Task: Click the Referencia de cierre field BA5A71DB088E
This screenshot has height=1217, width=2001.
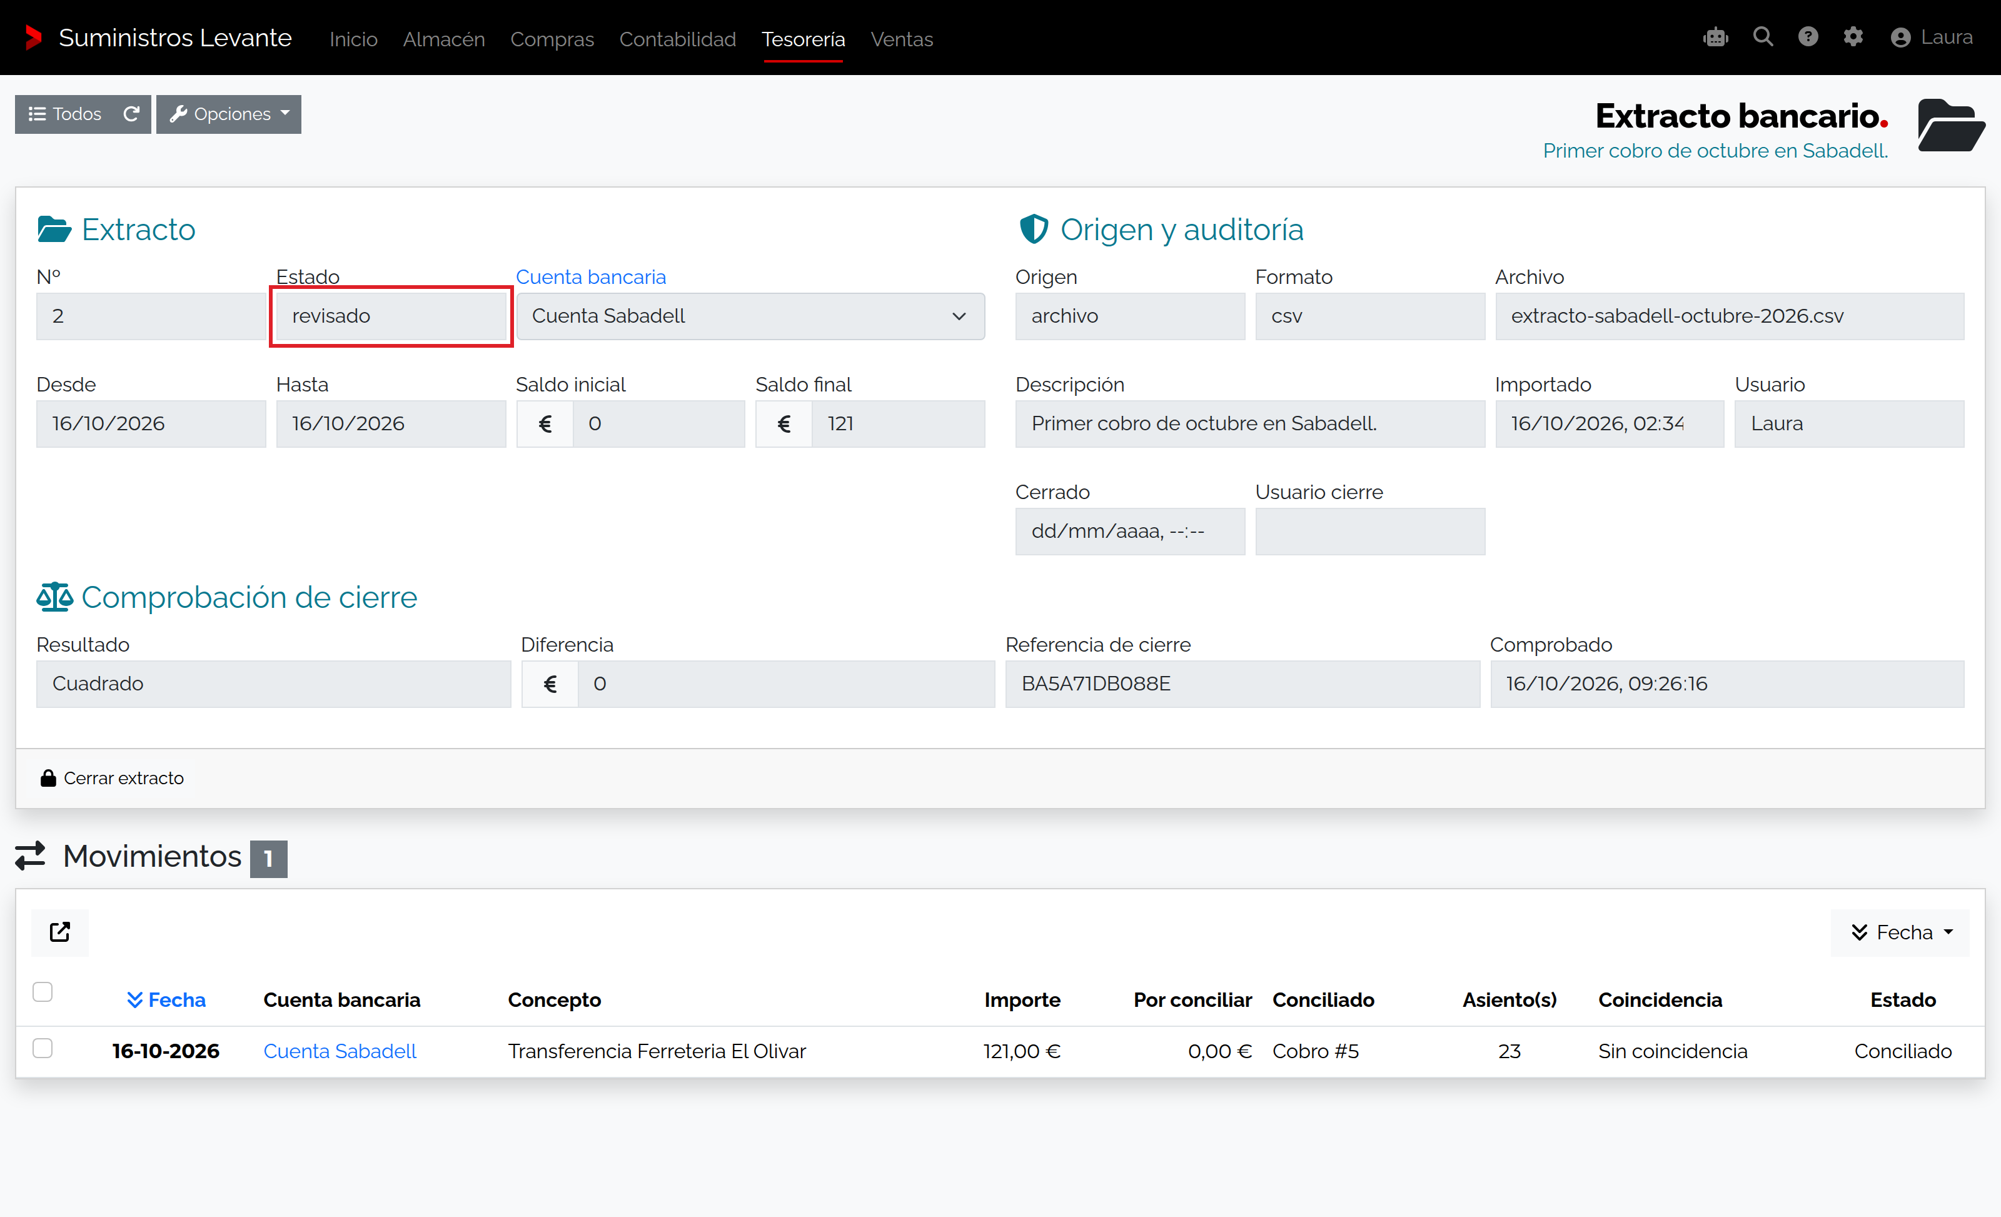Action: [1242, 684]
